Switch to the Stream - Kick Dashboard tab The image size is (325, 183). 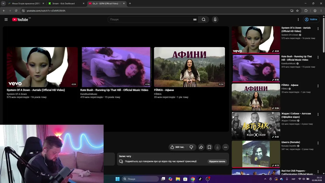click(x=66, y=4)
